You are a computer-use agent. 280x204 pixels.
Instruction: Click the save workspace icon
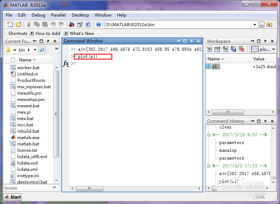[233, 49]
